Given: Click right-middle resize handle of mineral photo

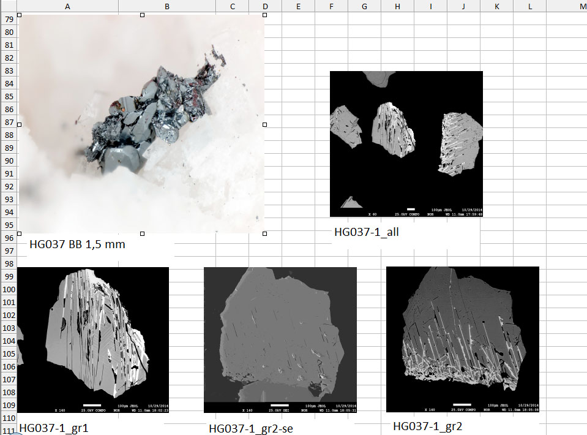Looking at the screenshot, I should tap(264, 124).
